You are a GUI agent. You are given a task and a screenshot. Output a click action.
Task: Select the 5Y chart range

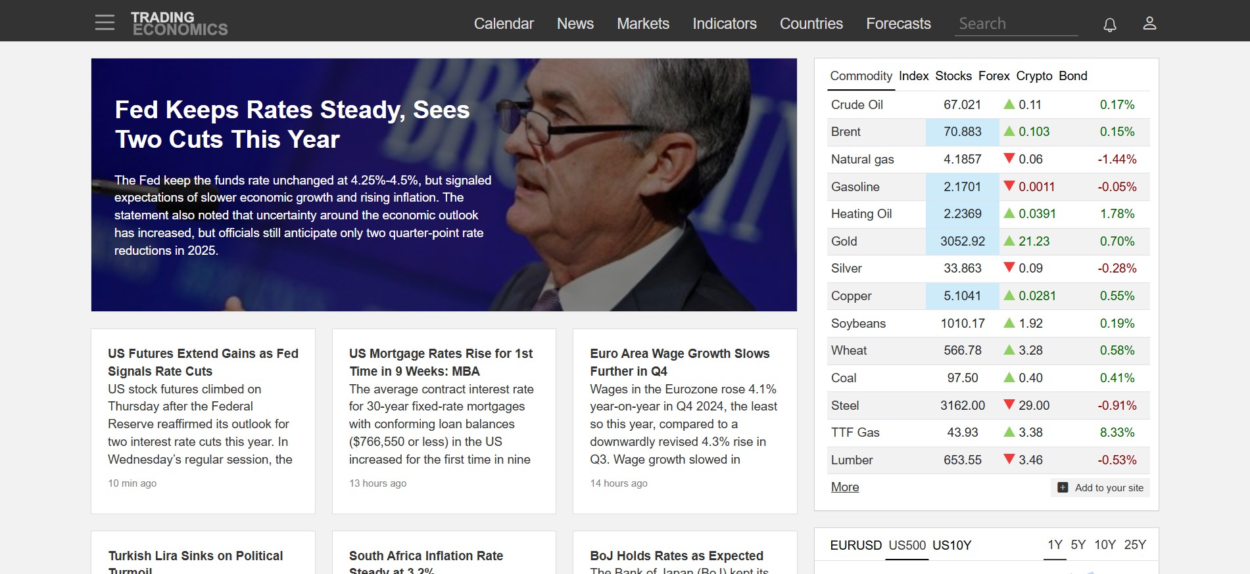(1078, 544)
